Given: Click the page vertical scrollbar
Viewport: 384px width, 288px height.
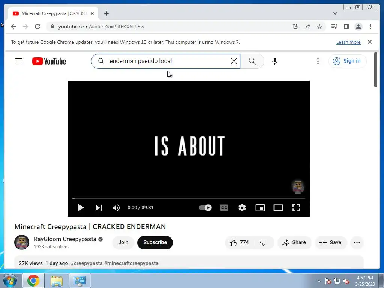Looking at the screenshot, I should tap(376, 70).
